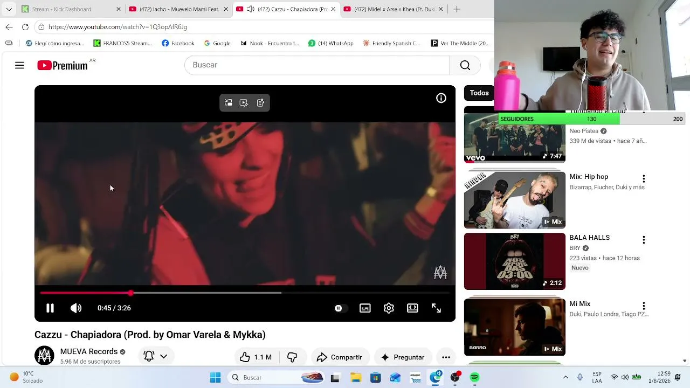Open options for Mix: Hip hop
The image size is (690, 388).
(x=644, y=178)
